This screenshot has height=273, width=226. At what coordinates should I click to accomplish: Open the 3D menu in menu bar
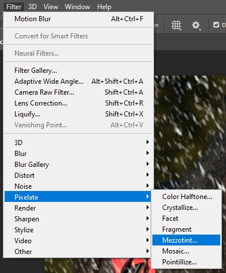click(x=32, y=7)
